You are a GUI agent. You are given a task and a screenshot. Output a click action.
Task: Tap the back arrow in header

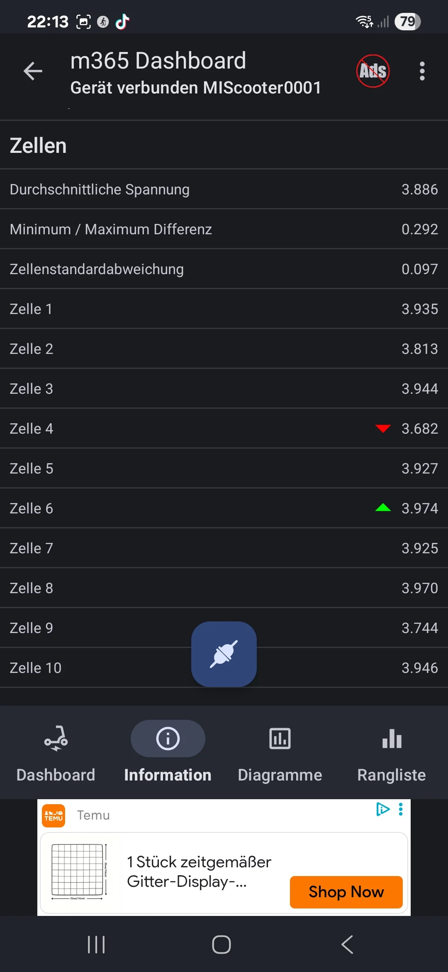(33, 71)
